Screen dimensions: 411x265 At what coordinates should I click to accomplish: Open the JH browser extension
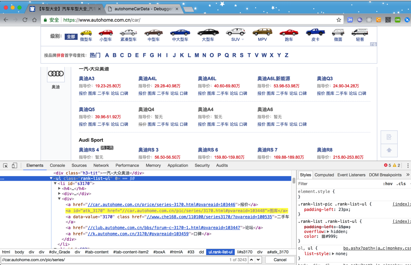350,20
